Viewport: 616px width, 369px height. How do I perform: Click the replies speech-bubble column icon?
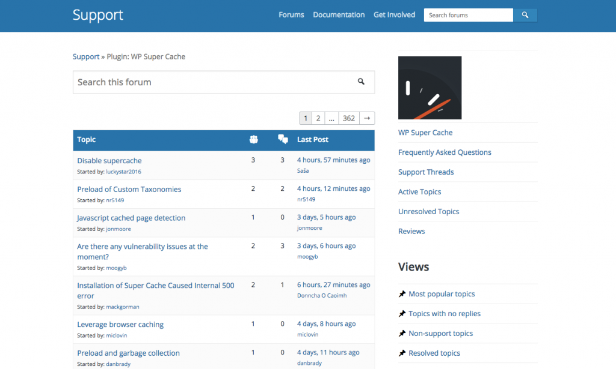[x=283, y=139]
